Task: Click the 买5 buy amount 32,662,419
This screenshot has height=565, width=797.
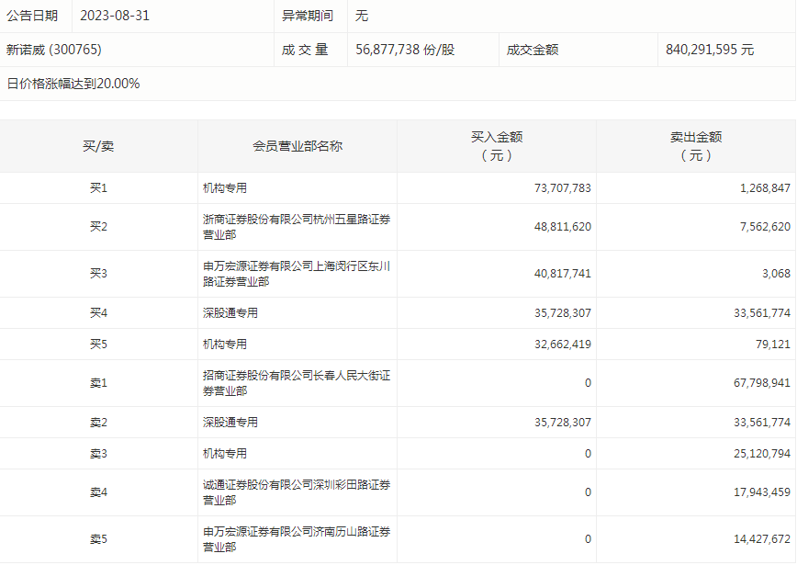Action: tap(562, 345)
